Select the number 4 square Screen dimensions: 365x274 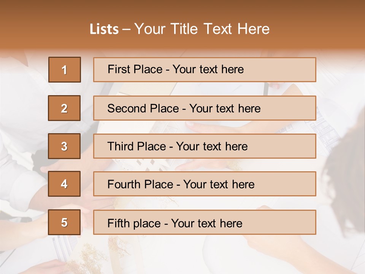click(64, 184)
